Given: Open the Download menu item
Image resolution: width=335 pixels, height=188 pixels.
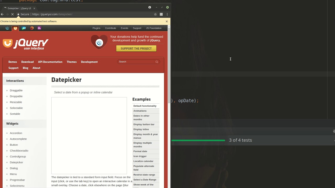Looking at the screenshot, I should point(27,62).
